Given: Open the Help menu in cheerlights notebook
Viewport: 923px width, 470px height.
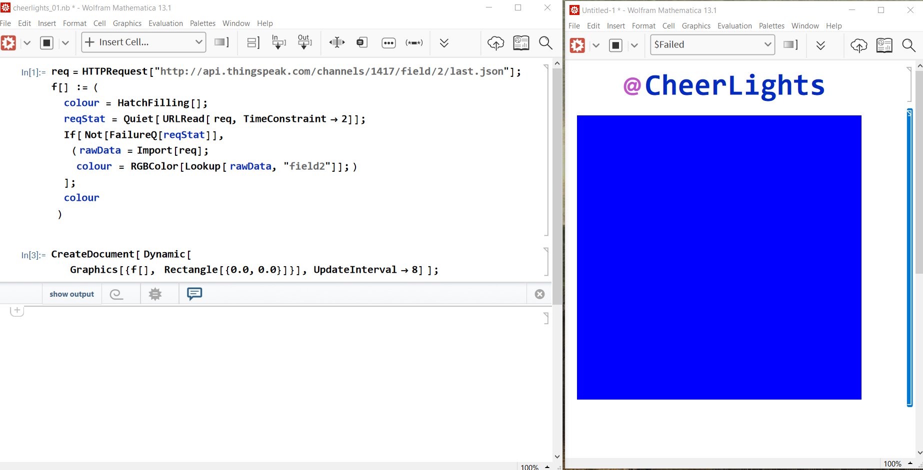Looking at the screenshot, I should (265, 23).
